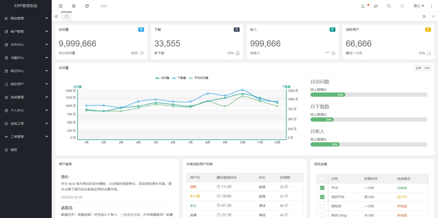Switch chart to 去年
Viewport: 438px width, 218px height.
coord(419,68)
